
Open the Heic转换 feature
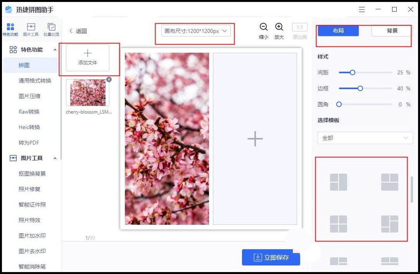pyautogui.click(x=29, y=127)
